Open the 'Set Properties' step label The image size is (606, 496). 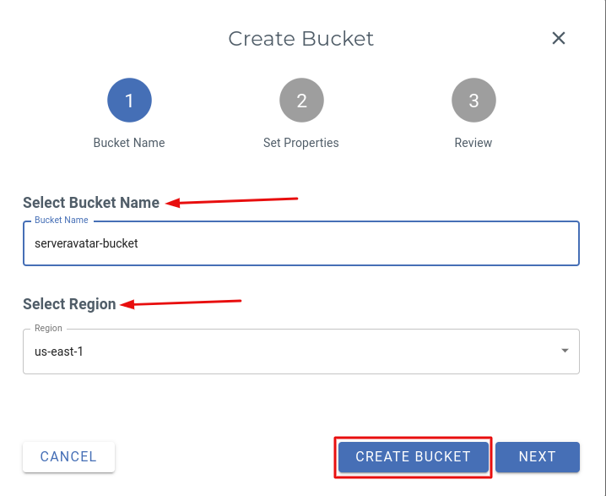(301, 143)
